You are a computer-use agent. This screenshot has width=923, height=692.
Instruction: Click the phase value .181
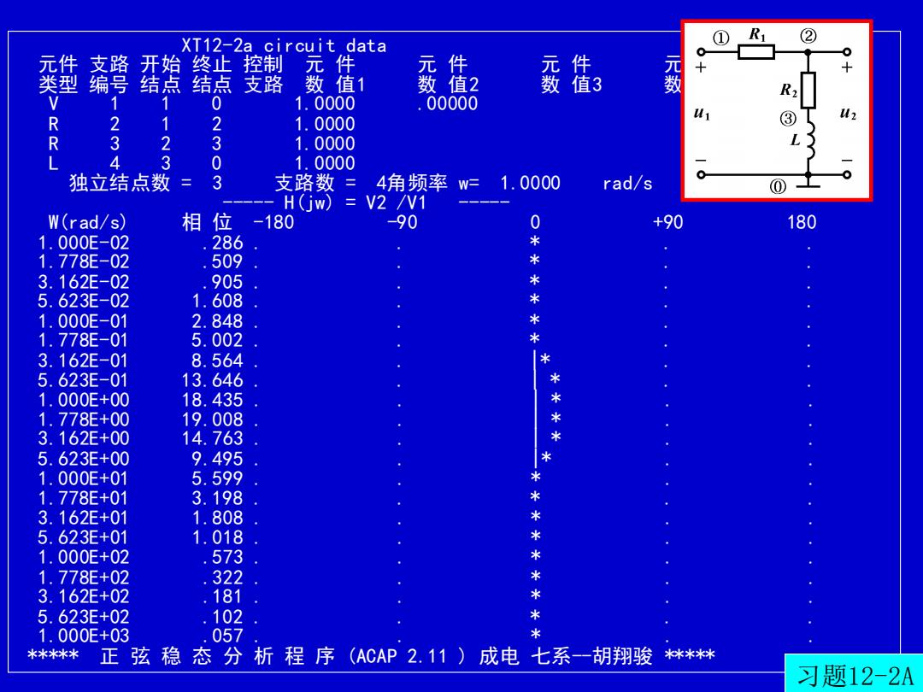click(x=222, y=596)
